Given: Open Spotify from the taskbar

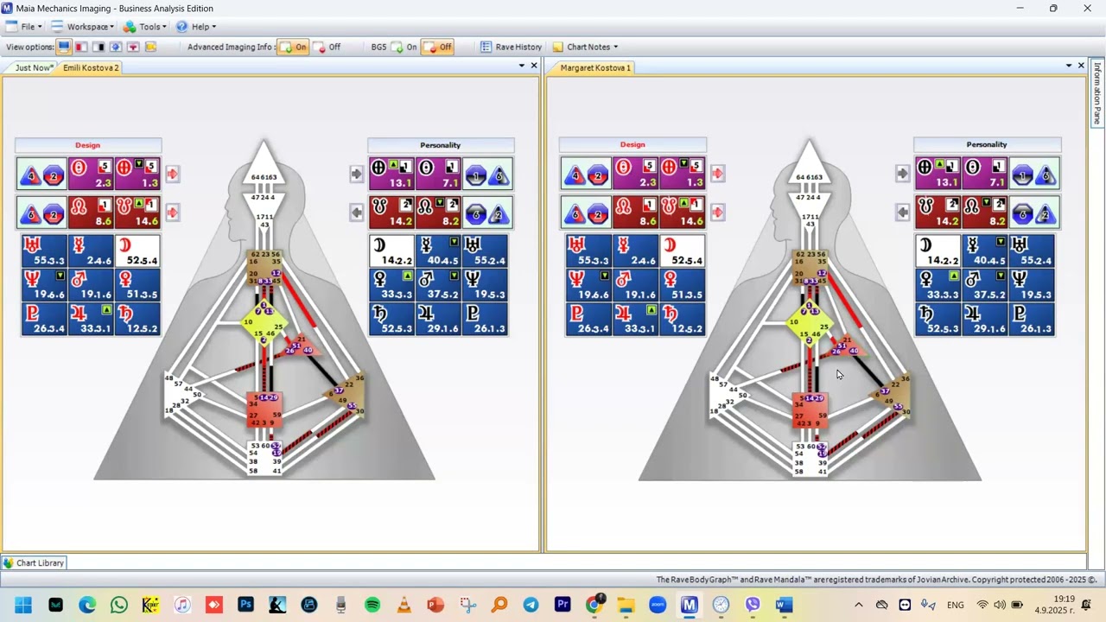Looking at the screenshot, I should click(x=372, y=605).
